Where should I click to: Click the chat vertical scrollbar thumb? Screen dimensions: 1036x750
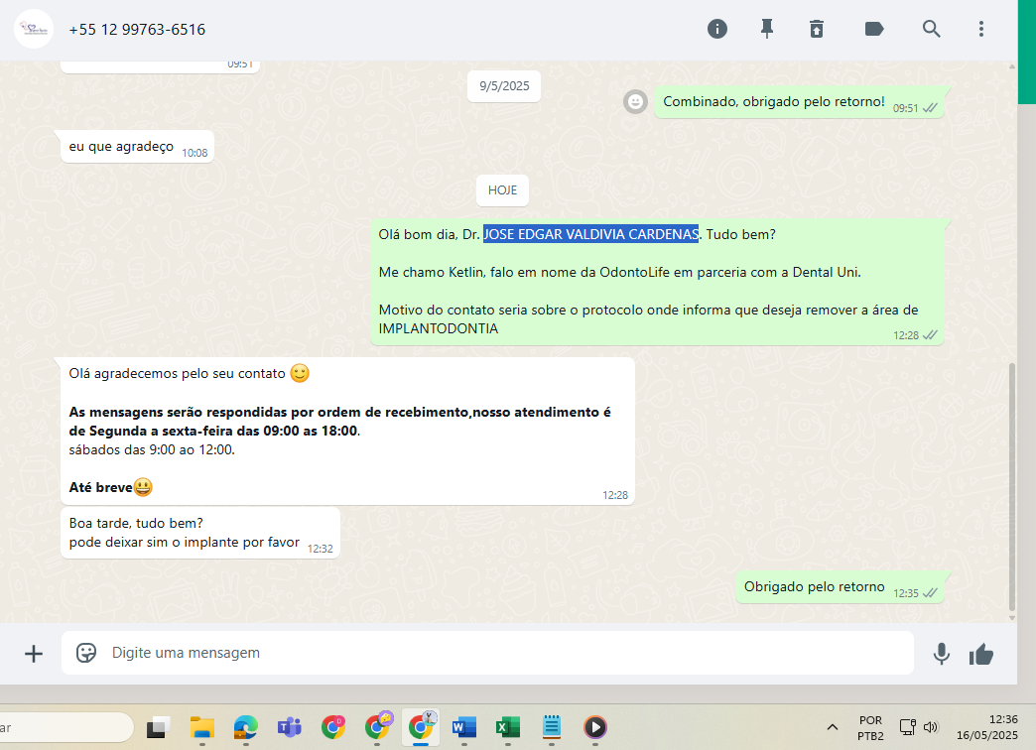[1011, 486]
